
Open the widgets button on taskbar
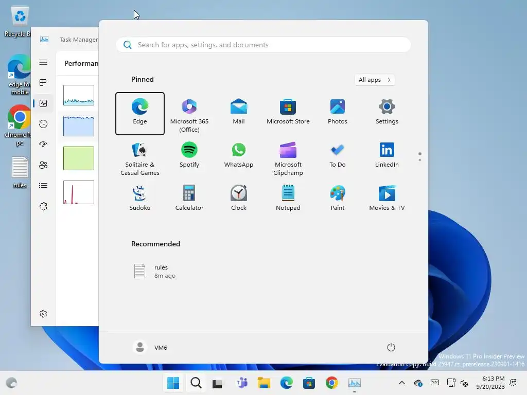pos(11,383)
